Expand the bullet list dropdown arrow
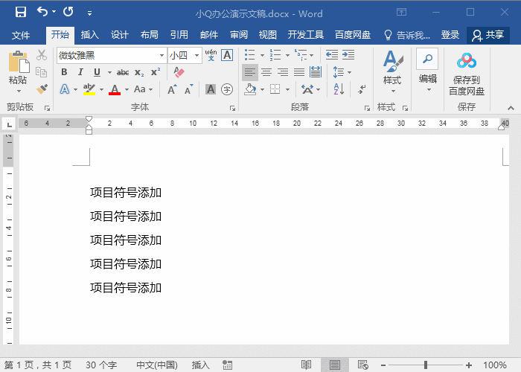Viewport: 521px width, 372px height. [x=262, y=55]
